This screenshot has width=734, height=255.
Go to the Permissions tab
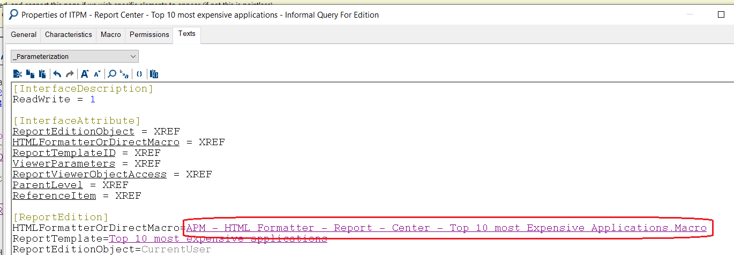click(x=149, y=34)
